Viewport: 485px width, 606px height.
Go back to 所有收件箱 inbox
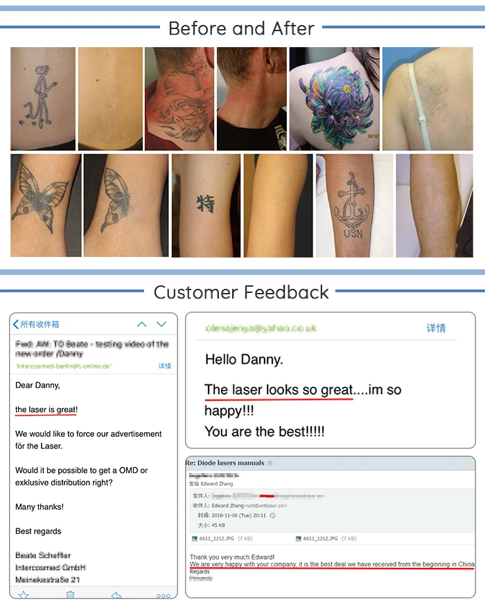(x=36, y=324)
